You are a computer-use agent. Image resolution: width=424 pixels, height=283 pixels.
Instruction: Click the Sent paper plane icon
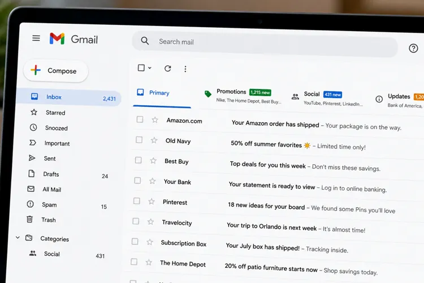[32, 158]
